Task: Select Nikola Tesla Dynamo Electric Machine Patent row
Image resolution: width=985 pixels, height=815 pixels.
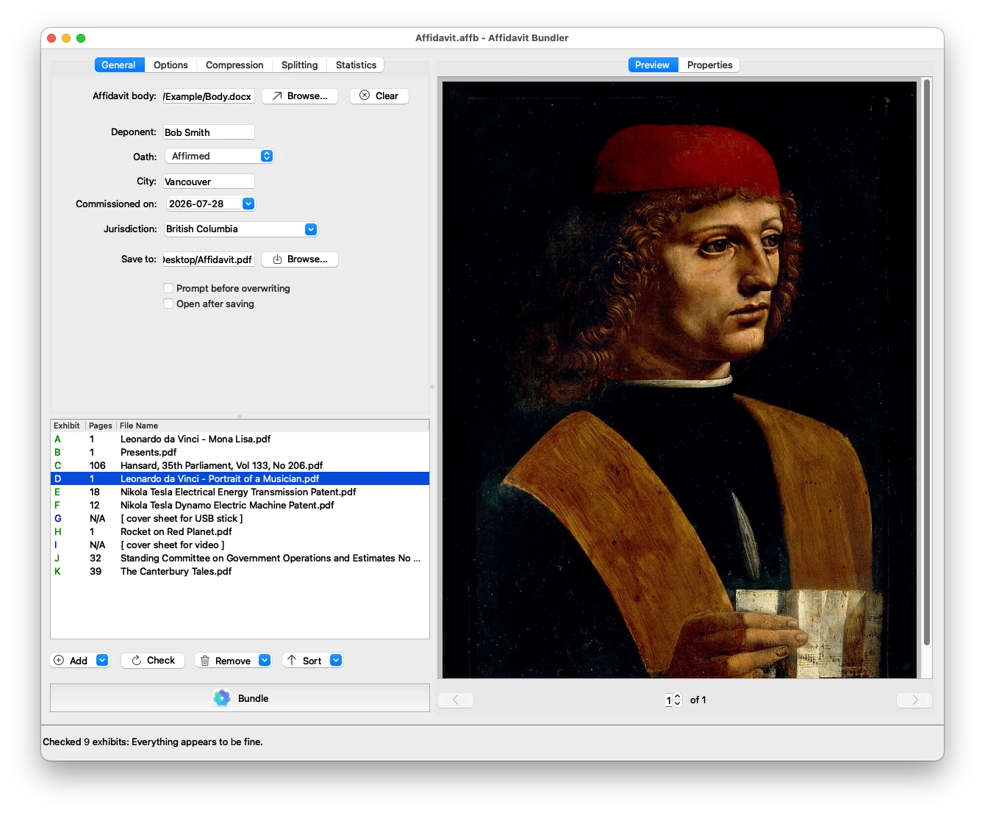Action: coord(240,505)
